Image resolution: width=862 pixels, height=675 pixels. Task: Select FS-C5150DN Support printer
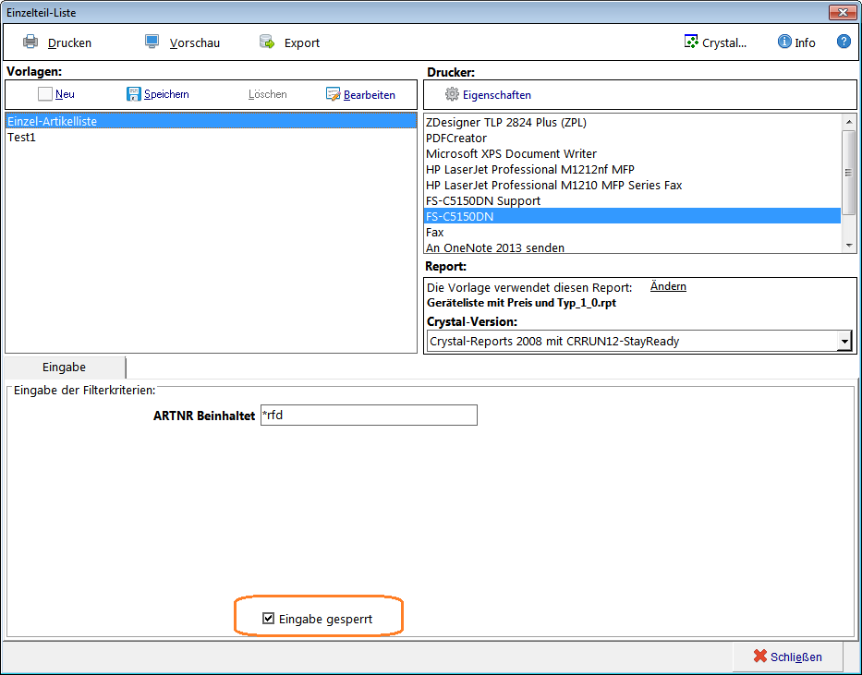pyautogui.click(x=632, y=200)
